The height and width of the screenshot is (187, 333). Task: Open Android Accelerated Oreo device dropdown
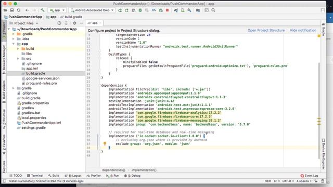point(92,10)
